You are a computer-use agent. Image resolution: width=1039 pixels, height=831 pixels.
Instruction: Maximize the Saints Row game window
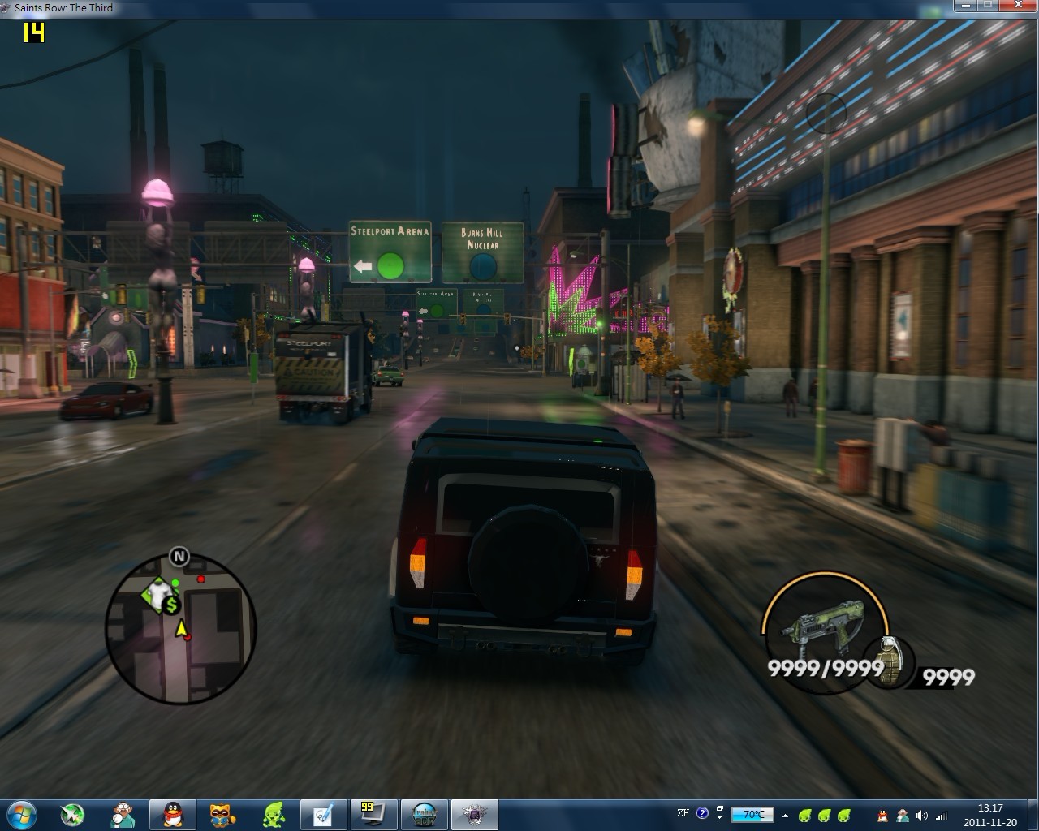click(986, 6)
